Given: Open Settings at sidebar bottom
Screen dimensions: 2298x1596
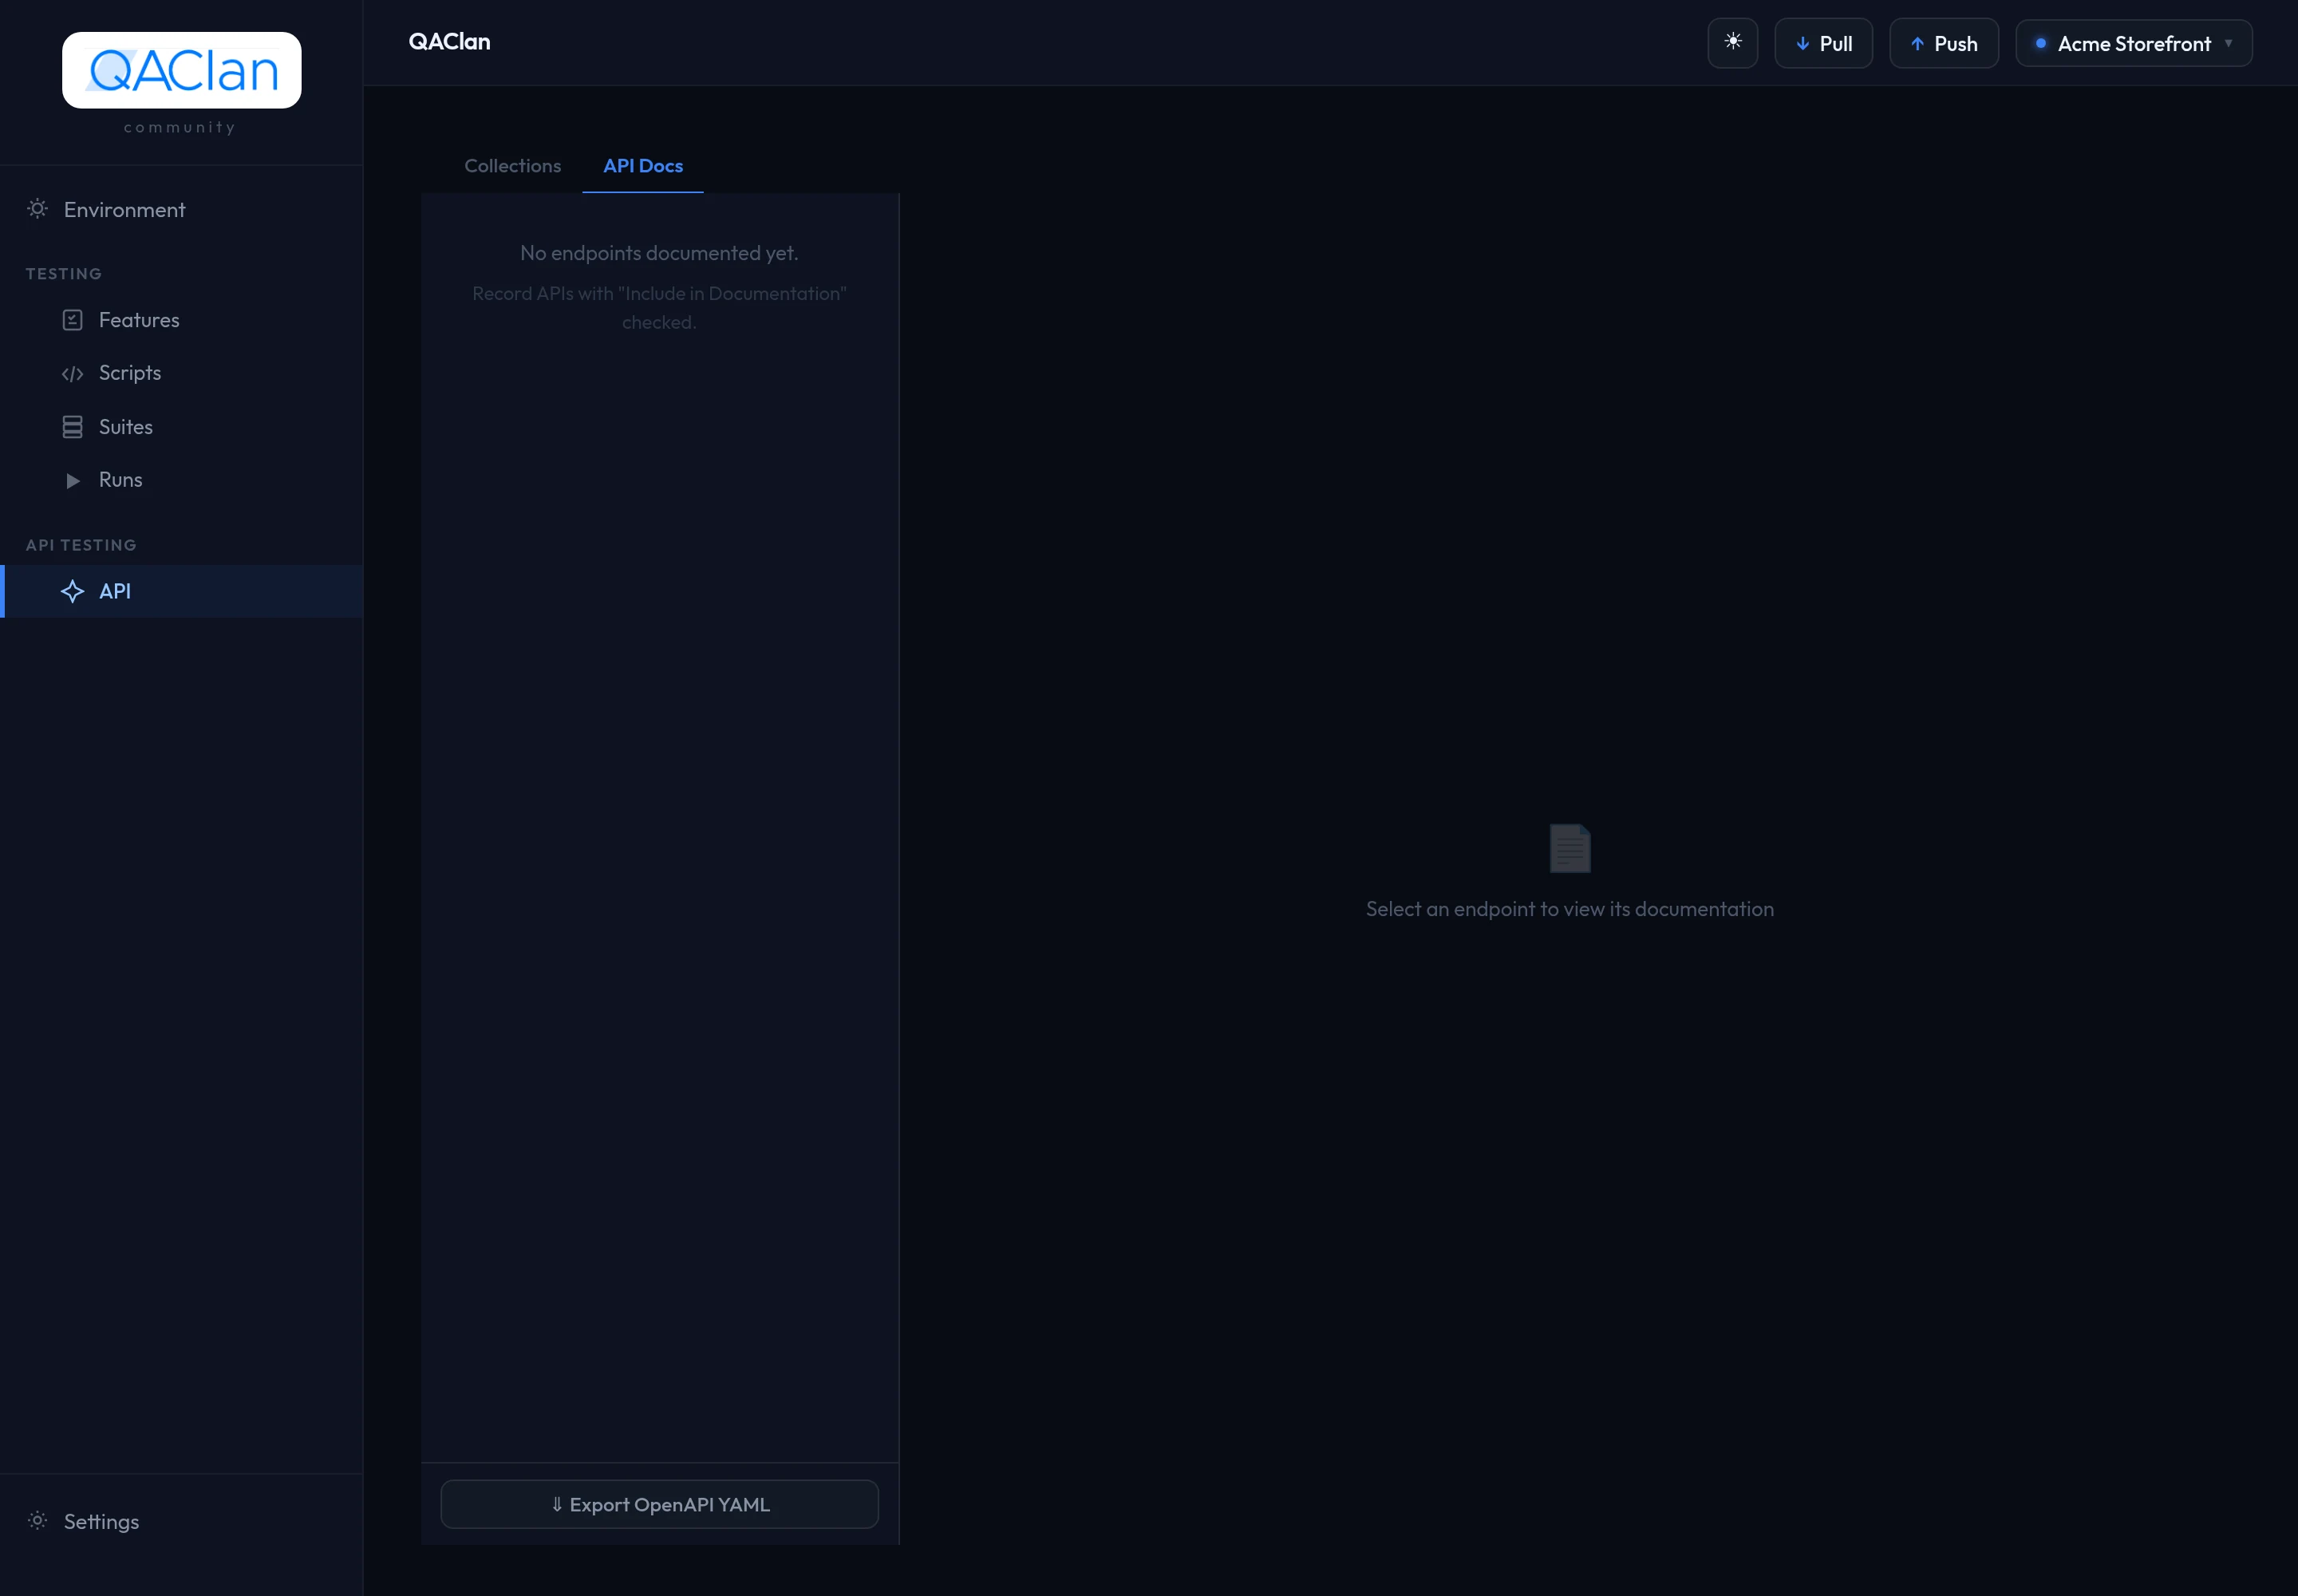Looking at the screenshot, I should tap(181, 1521).
